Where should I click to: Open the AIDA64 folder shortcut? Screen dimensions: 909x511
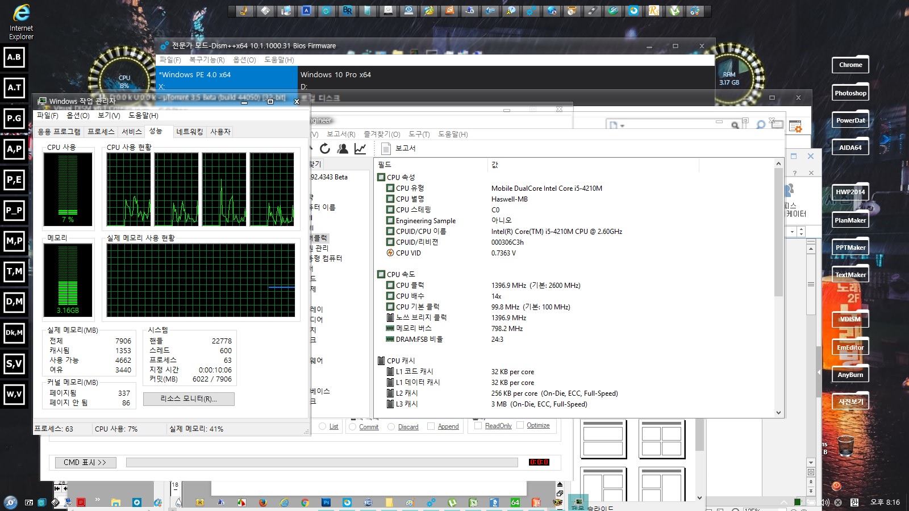[x=850, y=147]
